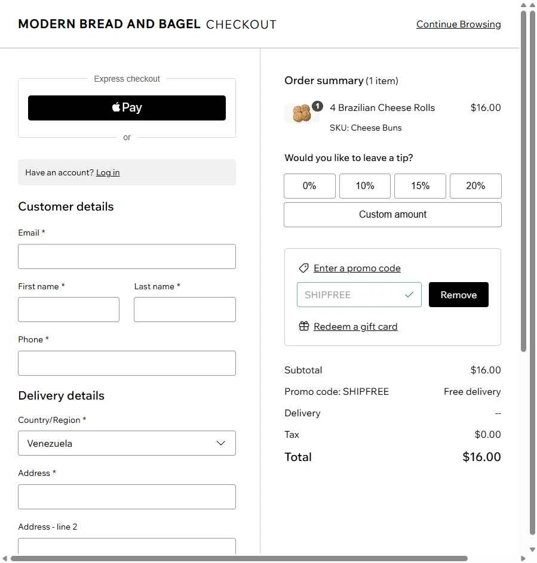
Task: Click the promo code tag icon
Action: [303, 268]
